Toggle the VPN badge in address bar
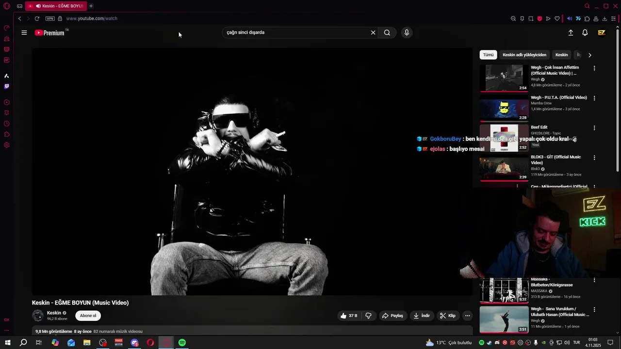The height and width of the screenshot is (349, 621). click(50, 18)
